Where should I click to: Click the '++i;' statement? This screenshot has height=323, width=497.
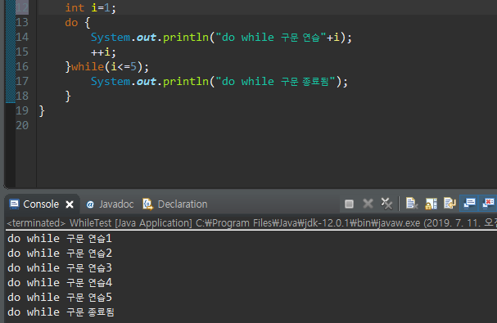pos(104,52)
